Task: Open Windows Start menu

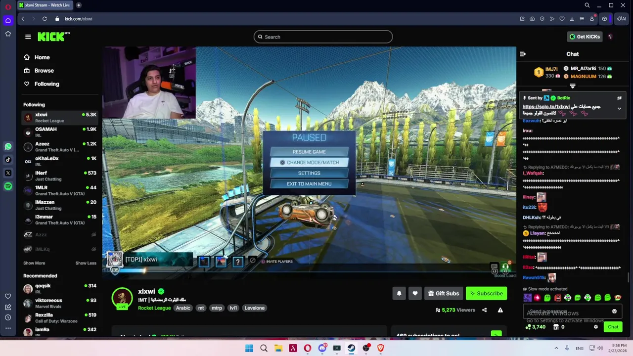Action: coord(249,348)
